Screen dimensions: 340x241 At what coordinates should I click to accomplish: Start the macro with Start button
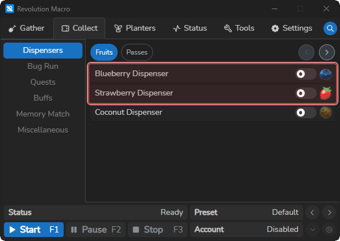point(34,230)
